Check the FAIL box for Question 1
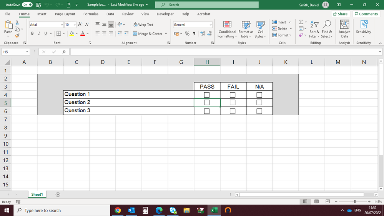 [x=233, y=95]
